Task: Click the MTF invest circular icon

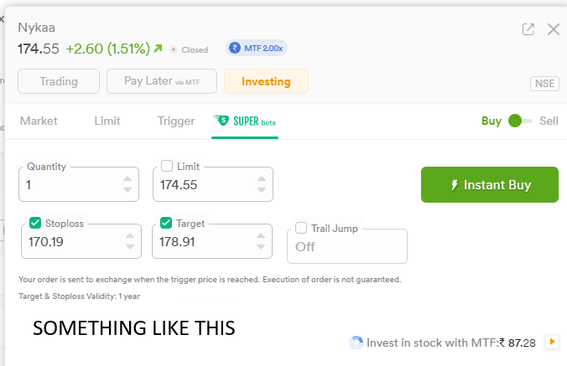Action: tap(356, 343)
